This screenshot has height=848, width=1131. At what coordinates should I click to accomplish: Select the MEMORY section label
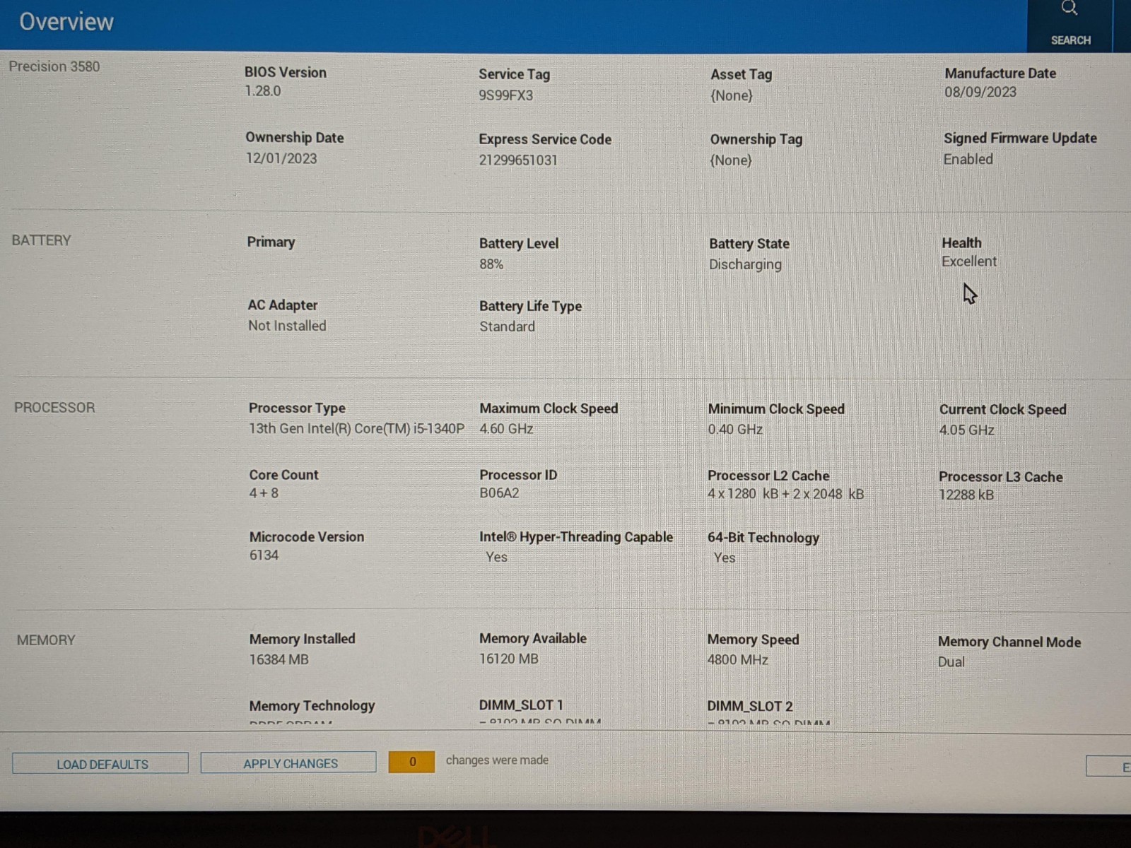pyautogui.click(x=46, y=640)
